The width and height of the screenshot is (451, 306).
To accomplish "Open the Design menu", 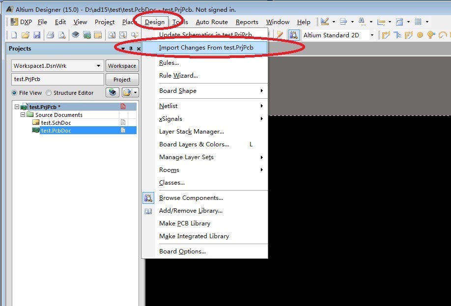I will pyautogui.click(x=155, y=22).
